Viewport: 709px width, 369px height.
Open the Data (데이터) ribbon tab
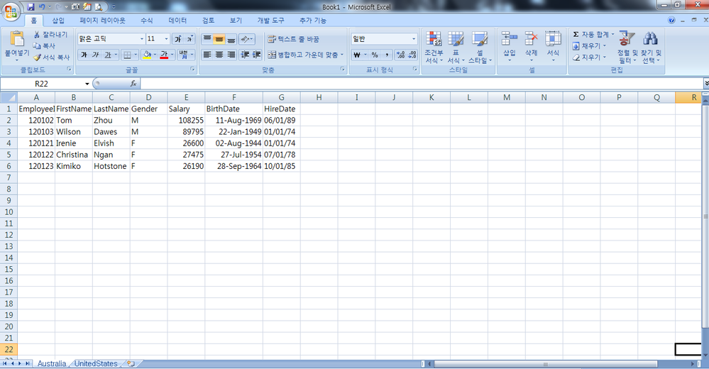coord(177,21)
